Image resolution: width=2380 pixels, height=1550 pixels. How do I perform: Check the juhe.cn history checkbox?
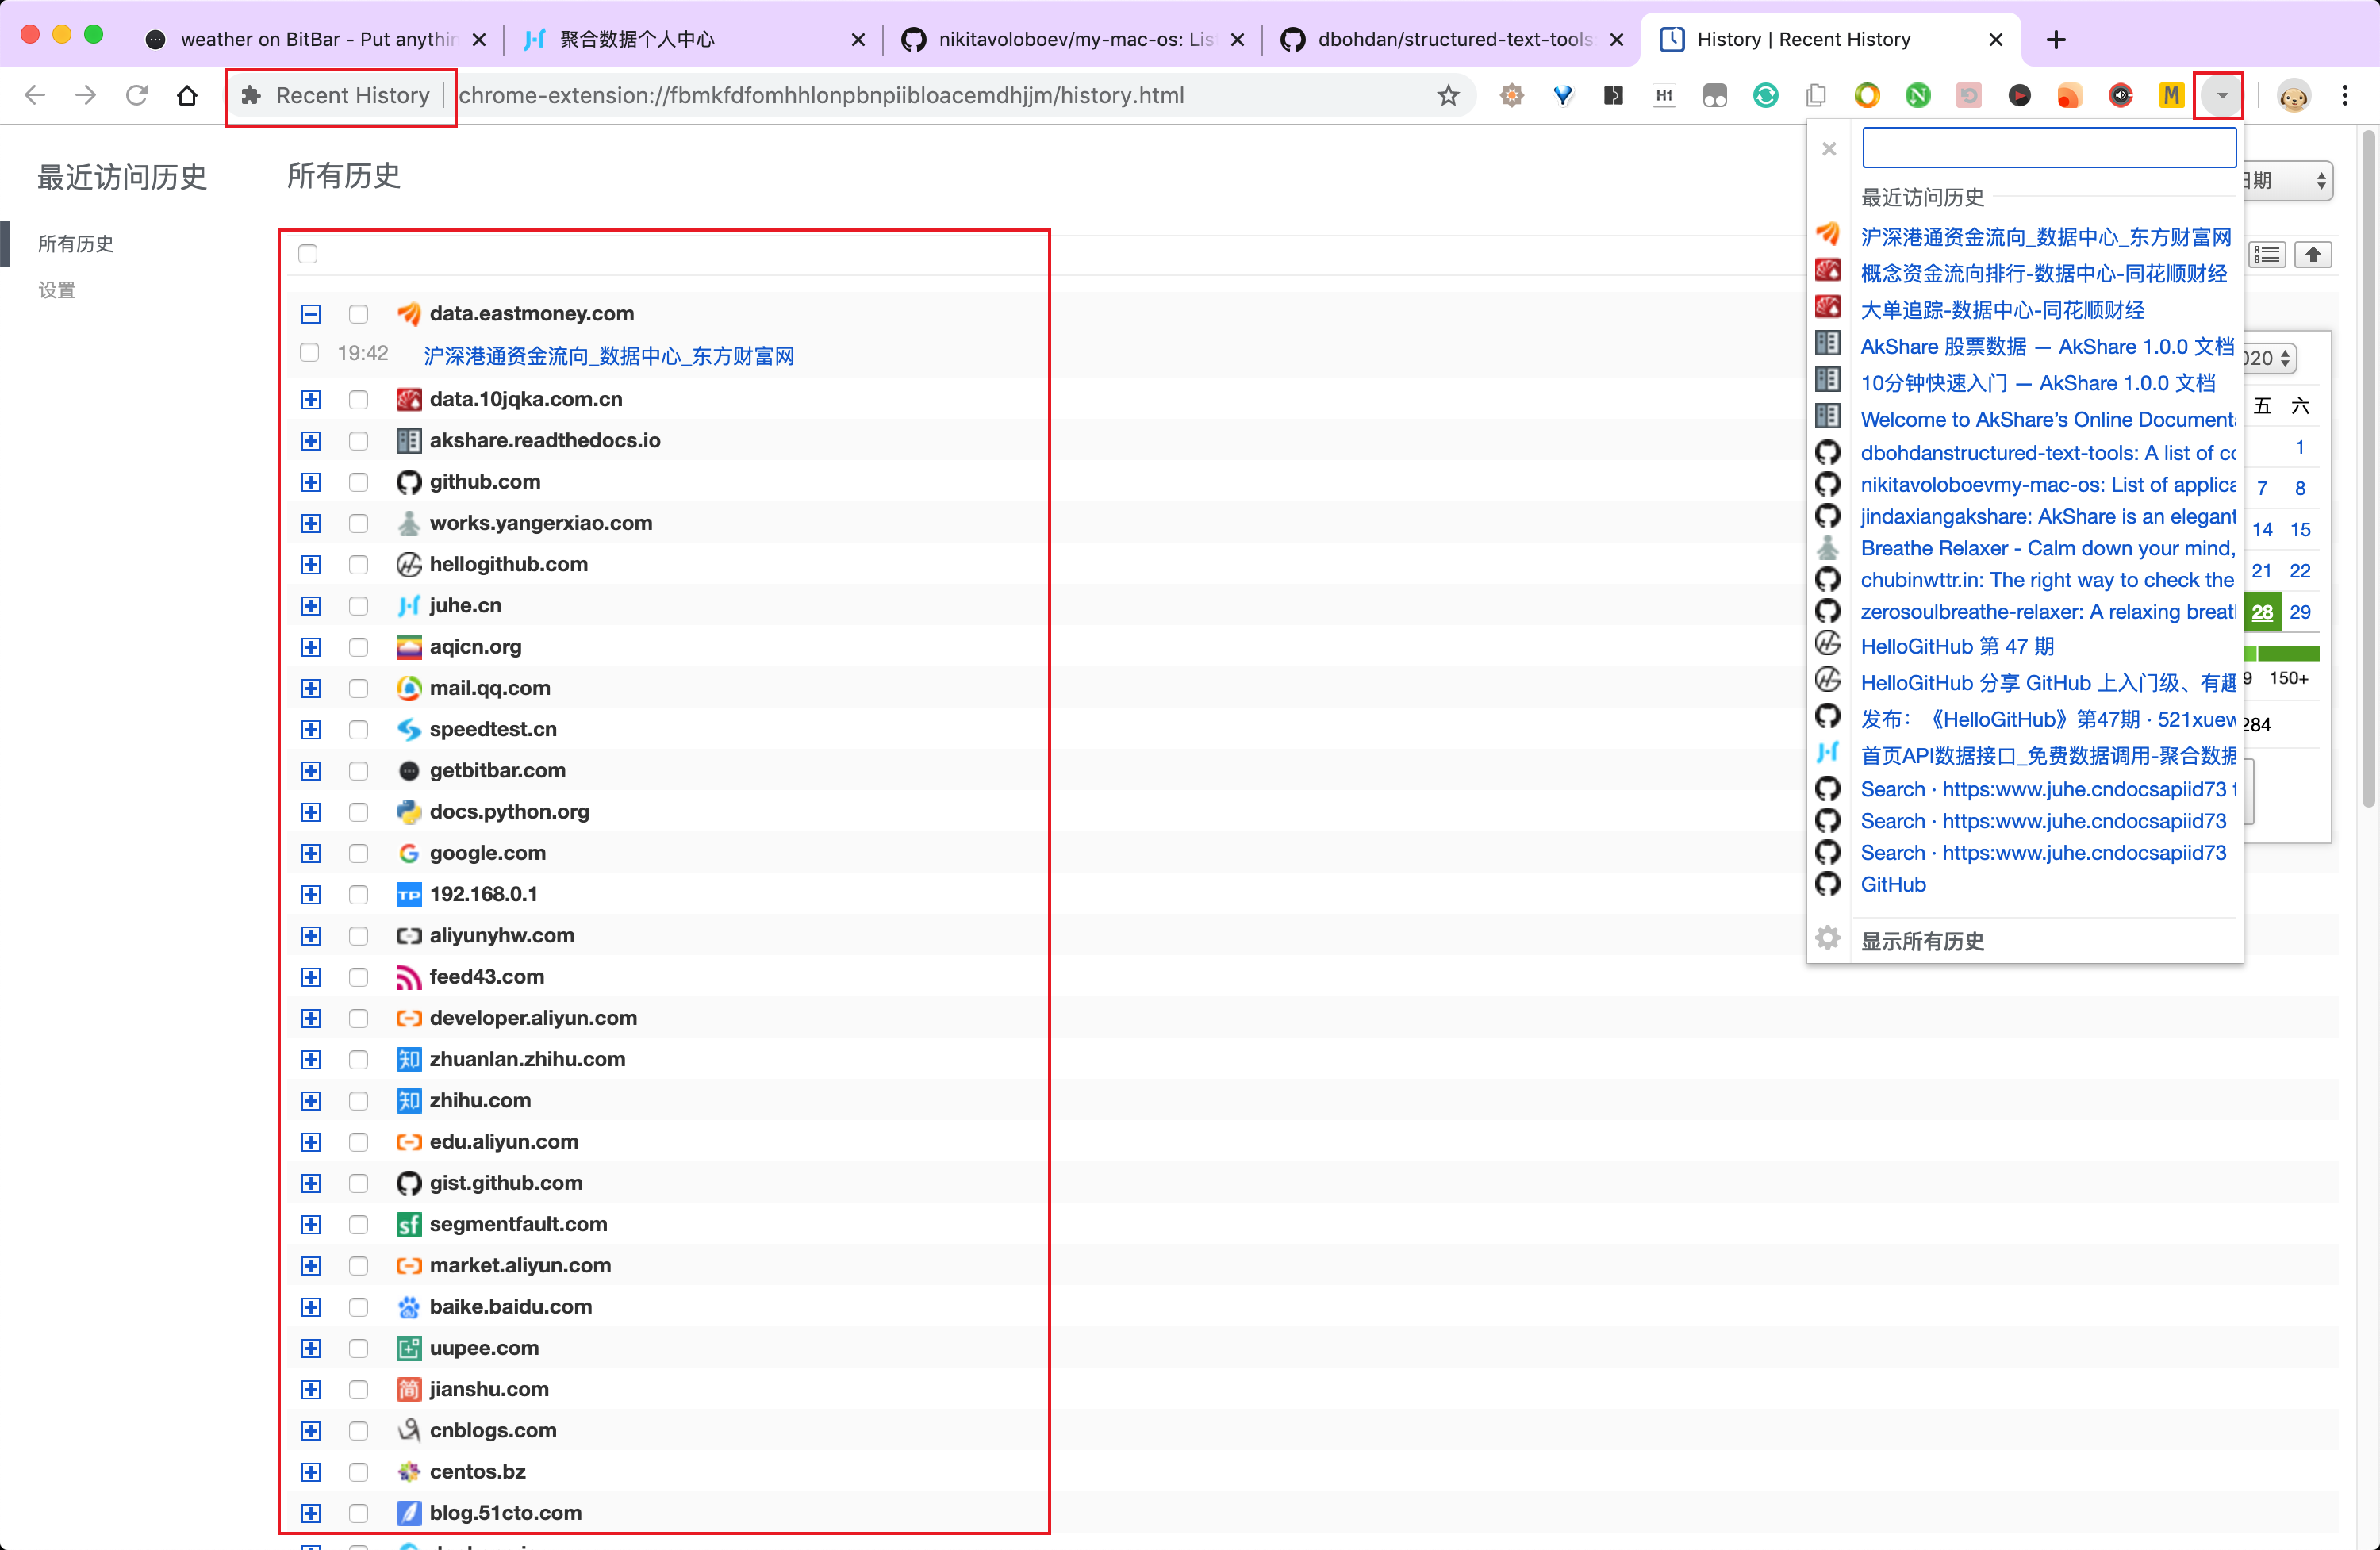(x=358, y=606)
